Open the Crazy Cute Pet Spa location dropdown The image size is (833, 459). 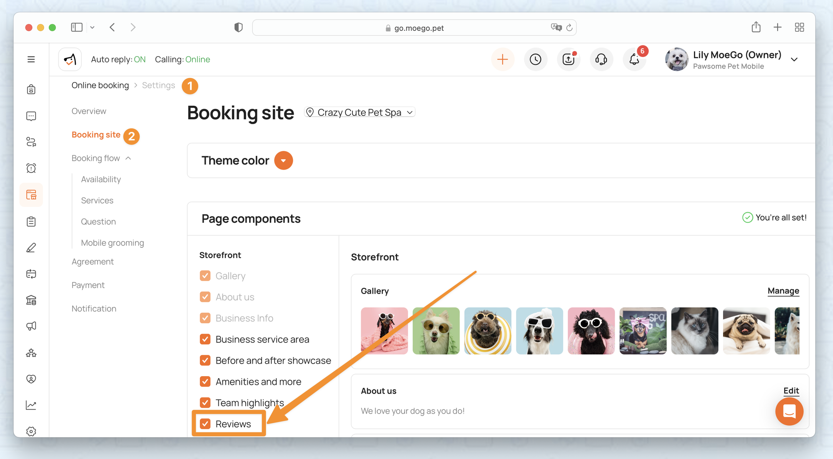coord(360,112)
